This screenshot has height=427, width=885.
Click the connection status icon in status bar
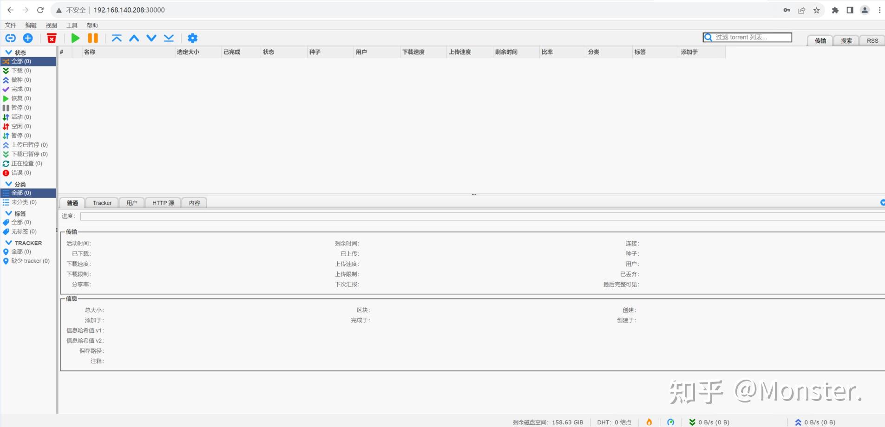pyautogui.click(x=671, y=422)
